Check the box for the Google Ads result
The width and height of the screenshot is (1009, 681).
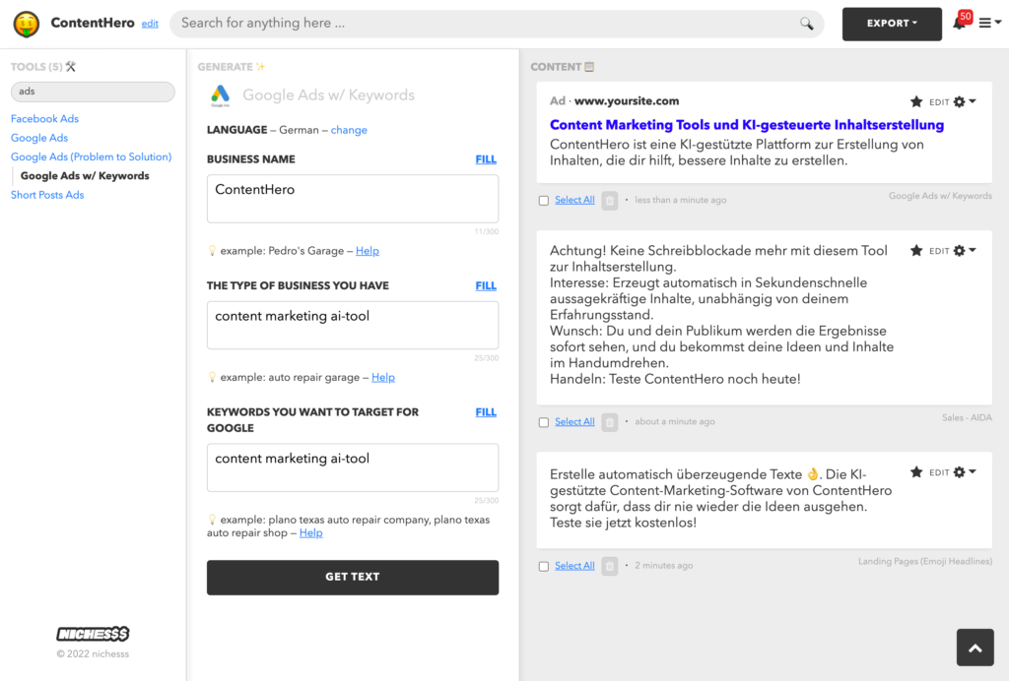[x=544, y=201]
